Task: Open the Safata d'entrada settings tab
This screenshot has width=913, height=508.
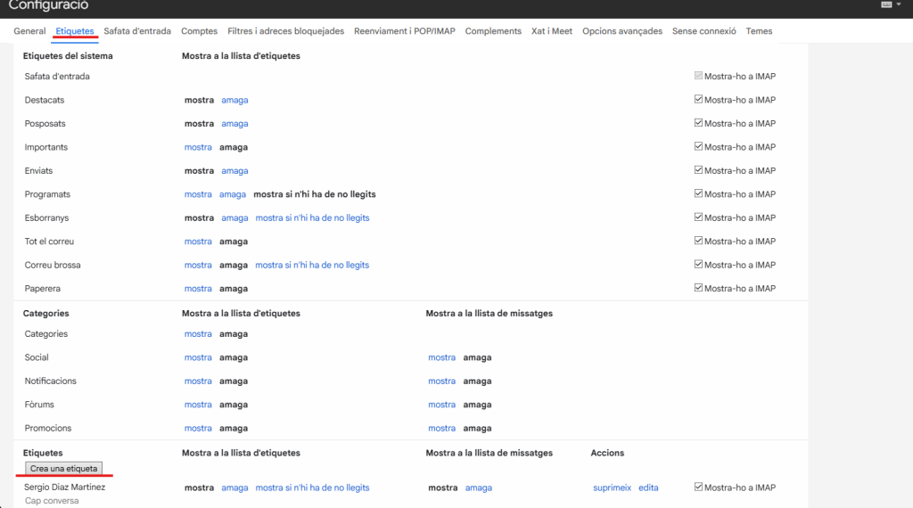Action: pos(137,31)
